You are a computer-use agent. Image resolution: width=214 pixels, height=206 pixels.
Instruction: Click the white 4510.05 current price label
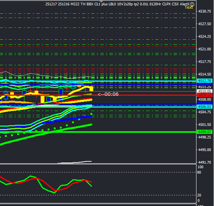pos(204,91)
